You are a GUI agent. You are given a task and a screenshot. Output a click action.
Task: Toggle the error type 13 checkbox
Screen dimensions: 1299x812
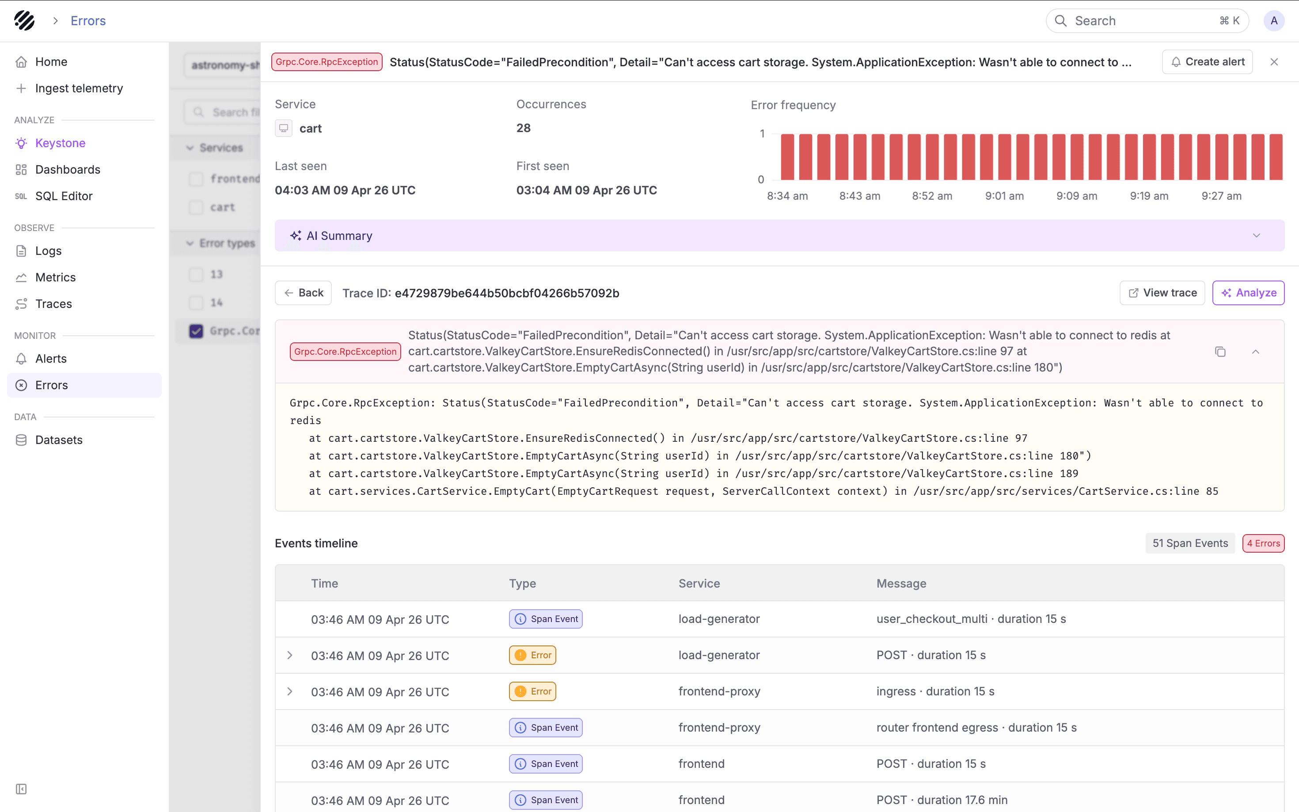(196, 274)
